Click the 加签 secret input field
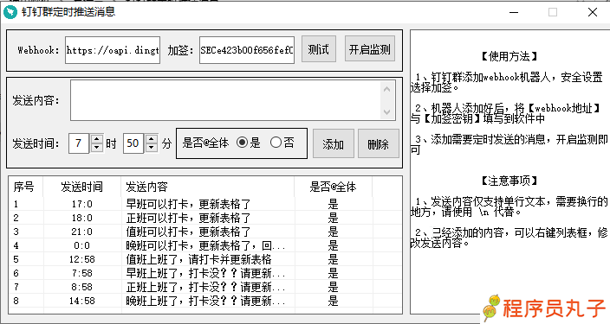Screen dimensions: 610x324 click(247, 50)
